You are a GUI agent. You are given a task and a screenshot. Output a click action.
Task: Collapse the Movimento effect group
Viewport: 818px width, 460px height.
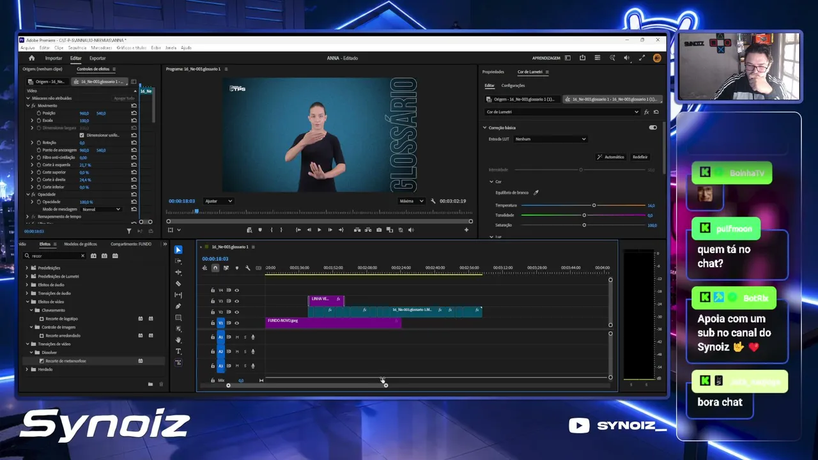(28, 105)
